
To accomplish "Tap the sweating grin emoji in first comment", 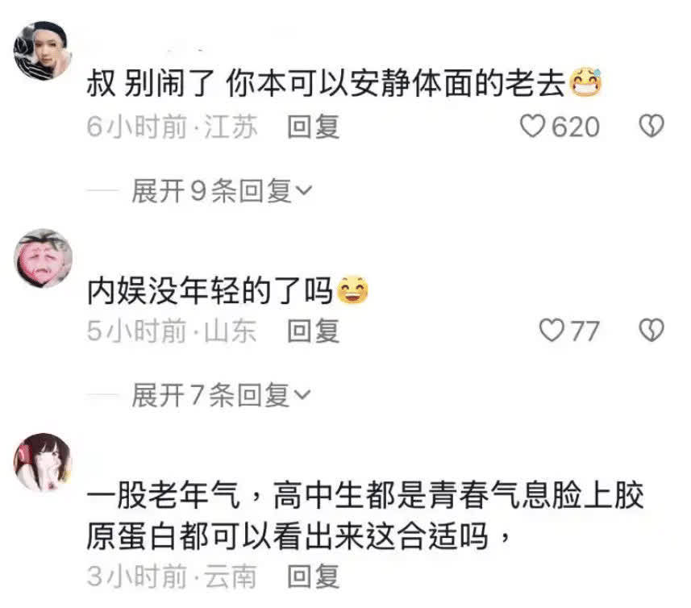I will [585, 82].
